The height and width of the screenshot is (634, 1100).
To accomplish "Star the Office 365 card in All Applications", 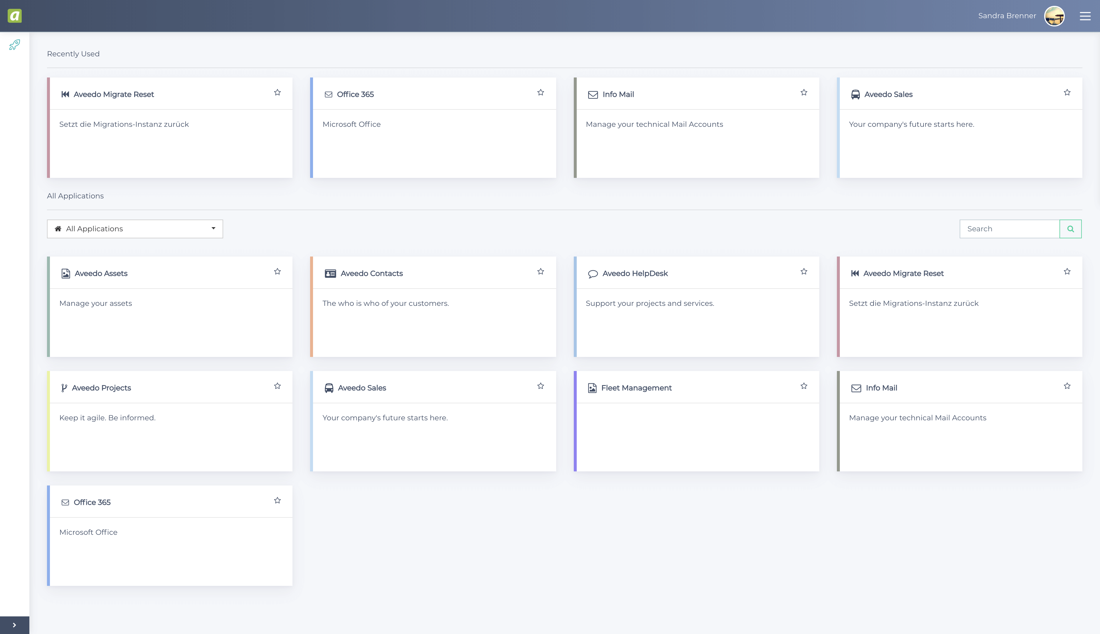I will (277, 500).
